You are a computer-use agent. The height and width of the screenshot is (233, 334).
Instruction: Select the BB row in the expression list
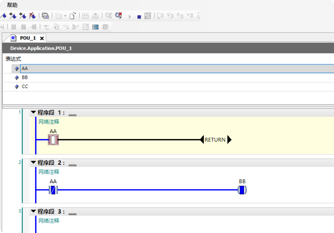(25, 78)
